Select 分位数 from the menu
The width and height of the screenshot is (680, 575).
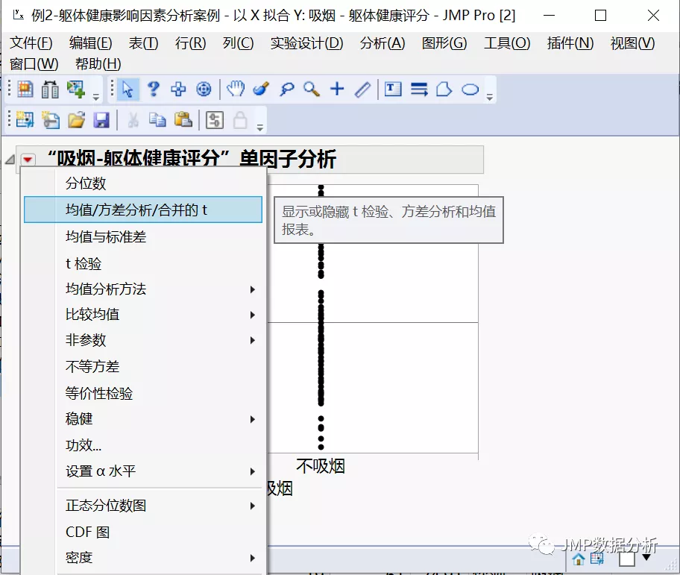144,183
